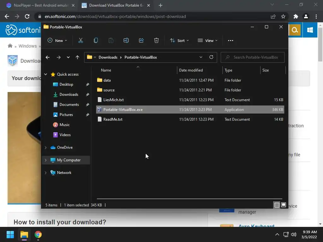Click the Share icon in Explorer toolbar
323x242 pixels.
tap(141, 41)
